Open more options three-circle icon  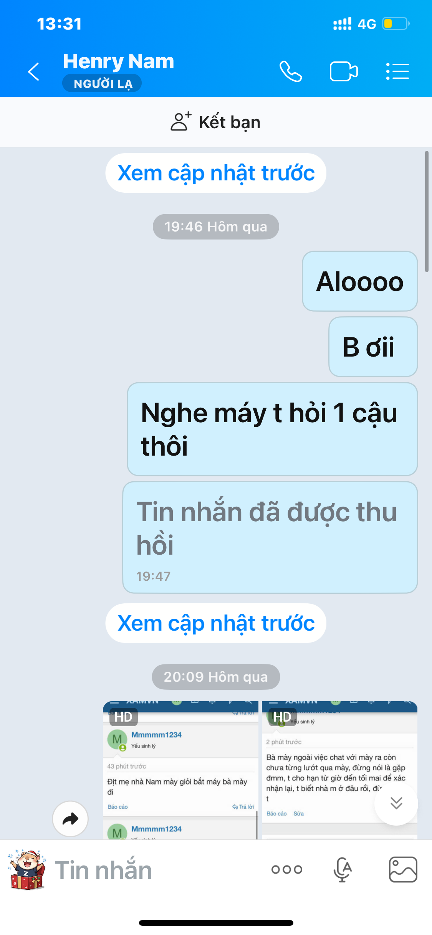click(287, 869)
